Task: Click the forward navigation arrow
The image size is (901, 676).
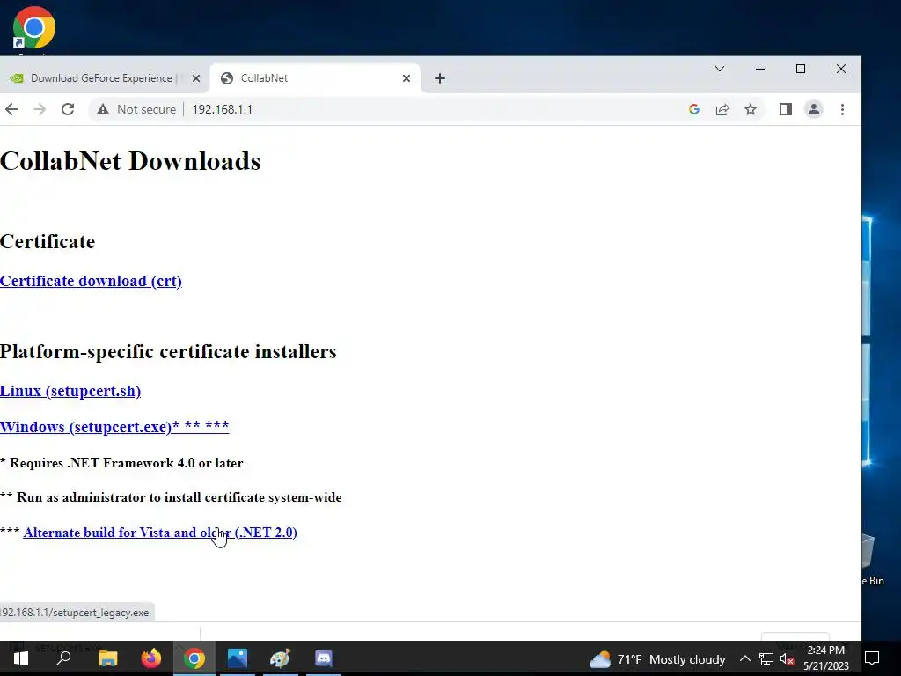Action: 40,109
